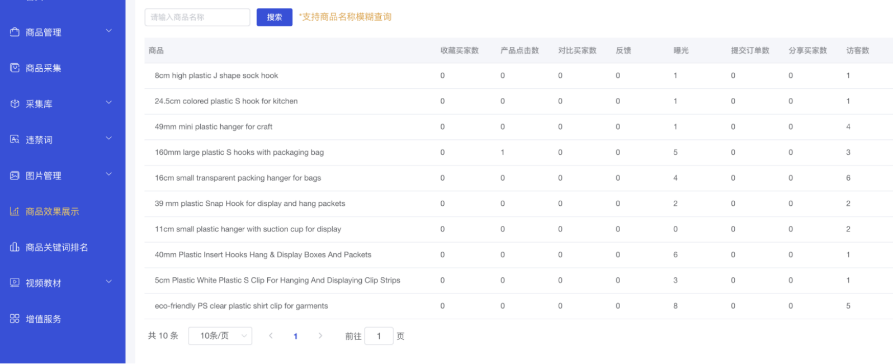Expand the 图片管理 menu chevron
This screenshot has width=893, height=364.
pos(109,174)
